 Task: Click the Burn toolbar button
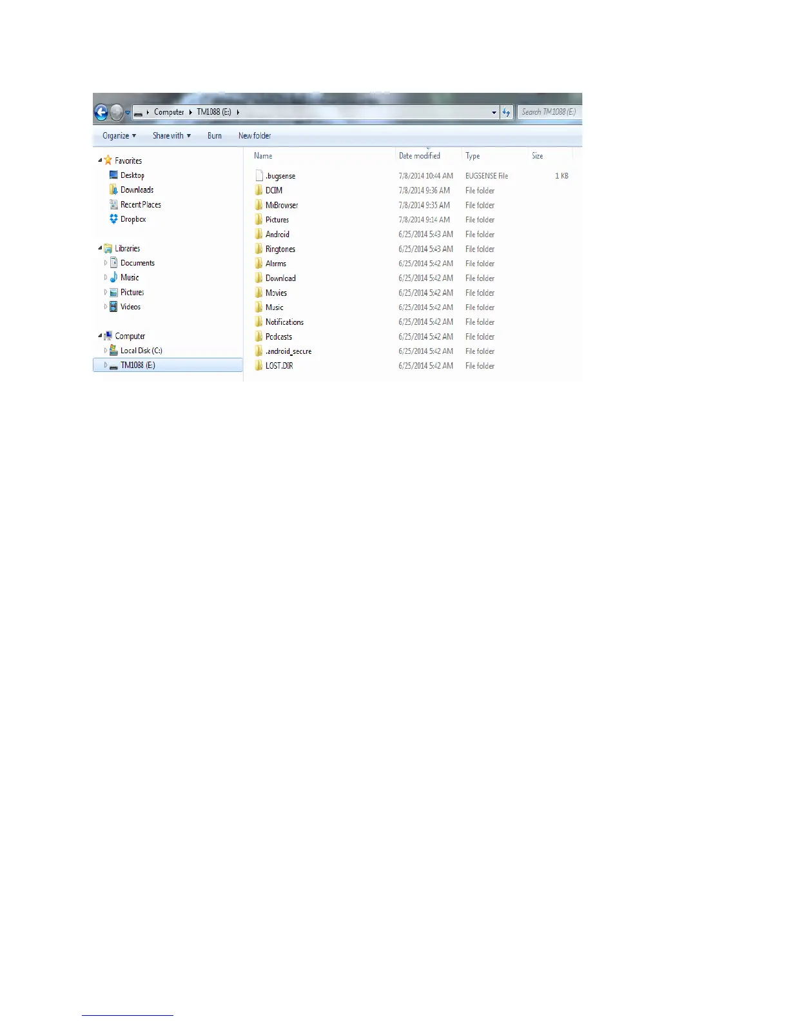215,136
